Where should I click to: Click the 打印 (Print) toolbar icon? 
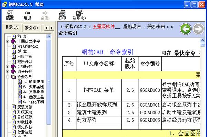coord(62,13)
